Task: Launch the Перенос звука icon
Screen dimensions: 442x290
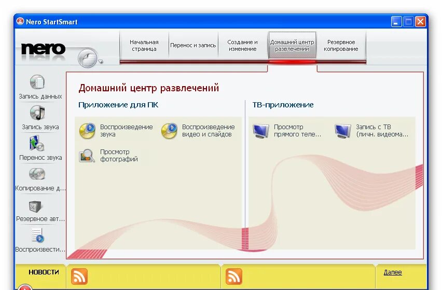Action: [37, 143]
